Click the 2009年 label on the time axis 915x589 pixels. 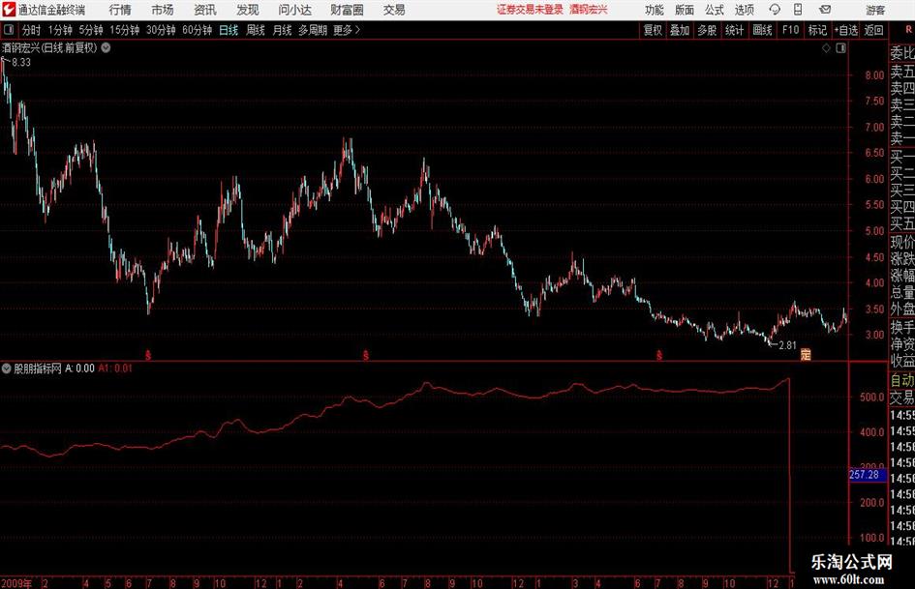coord(16,583)
